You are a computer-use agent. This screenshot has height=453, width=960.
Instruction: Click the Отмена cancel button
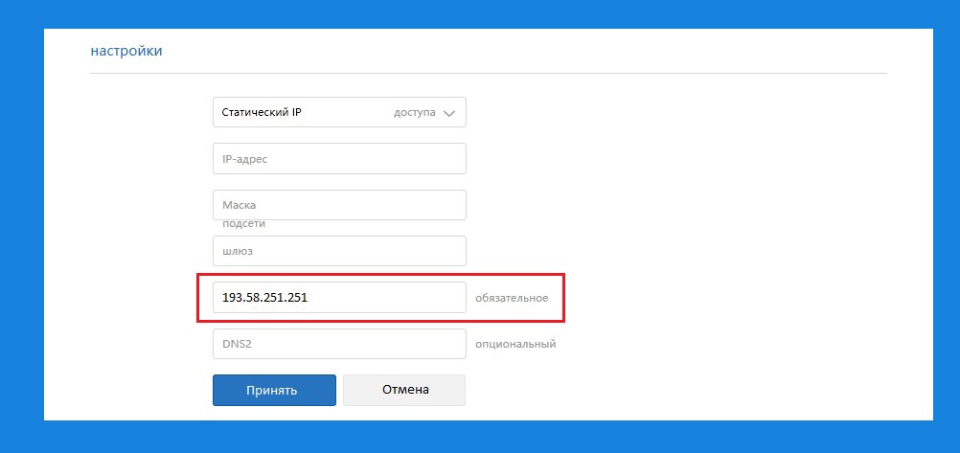click(404, 390)
